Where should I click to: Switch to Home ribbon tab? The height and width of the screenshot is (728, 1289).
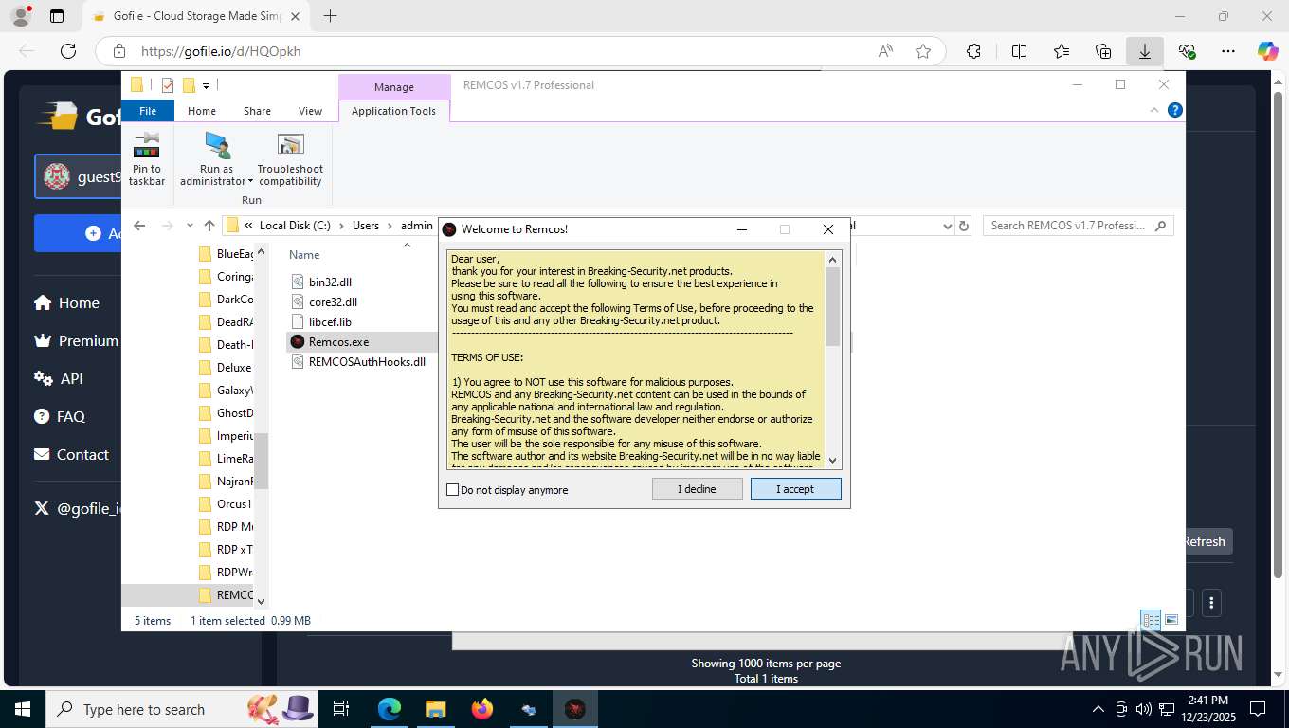202,111
